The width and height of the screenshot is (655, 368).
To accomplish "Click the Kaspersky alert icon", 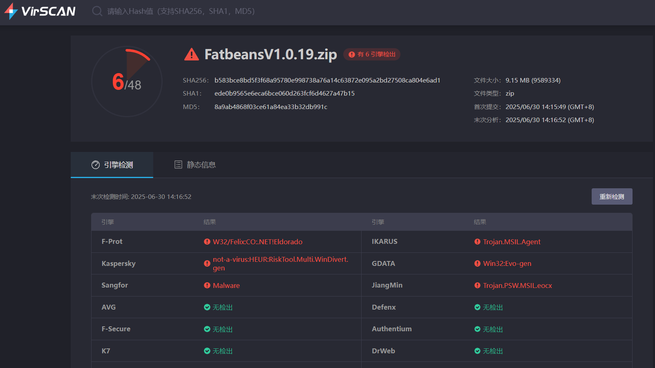I will [x=207, y=263].
